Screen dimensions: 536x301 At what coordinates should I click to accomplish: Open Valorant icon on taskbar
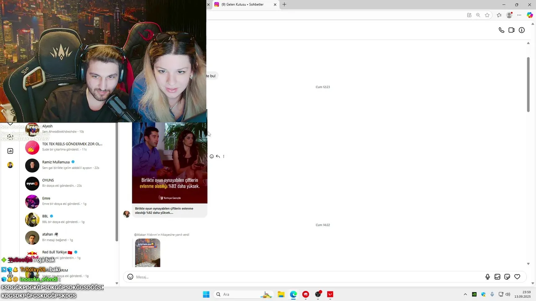click(x=330, y=294)
